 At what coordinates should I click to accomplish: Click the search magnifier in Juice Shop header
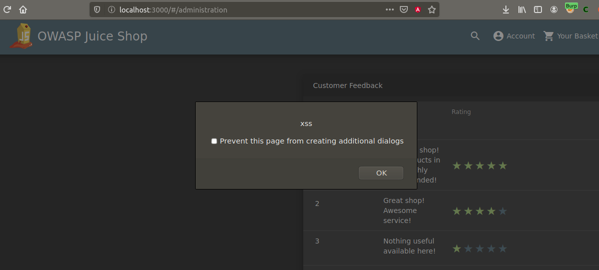pyautogui.click(x=475, y=36)
